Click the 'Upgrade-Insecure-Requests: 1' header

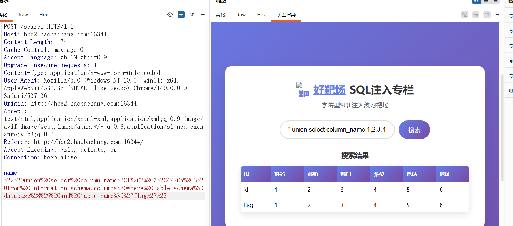pyautogui.click(x=50, y=65)
